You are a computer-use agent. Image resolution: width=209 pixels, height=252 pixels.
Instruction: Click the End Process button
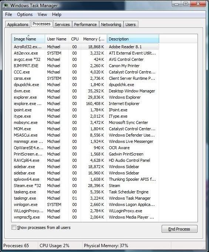pos(179,229)
